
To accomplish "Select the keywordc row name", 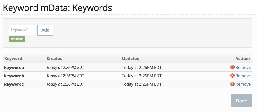I will click(14, 84).
